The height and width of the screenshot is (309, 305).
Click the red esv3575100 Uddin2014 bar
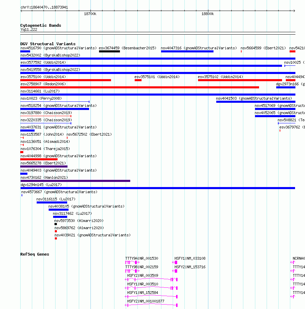66,80
